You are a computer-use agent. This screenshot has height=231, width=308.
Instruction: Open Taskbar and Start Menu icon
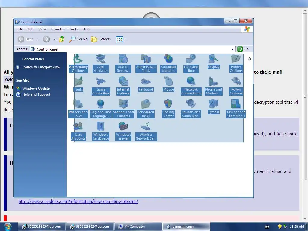coord(236,108)
